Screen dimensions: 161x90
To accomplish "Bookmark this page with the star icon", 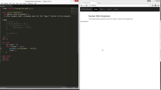I will tap(150, 5).
